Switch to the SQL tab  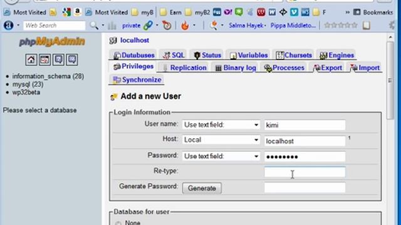(x=174, y=55)
